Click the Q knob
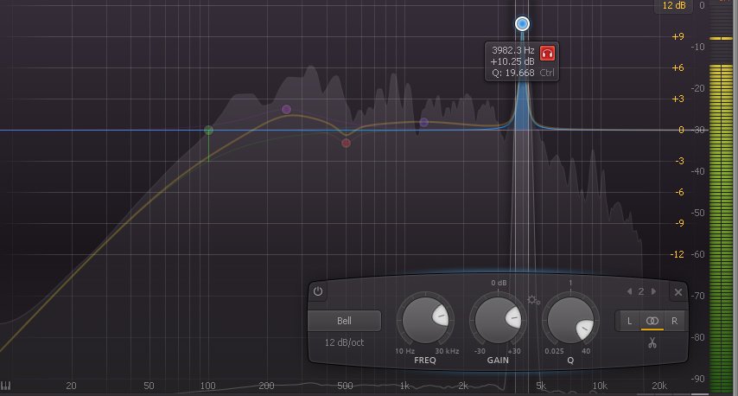 coord(570,320)
